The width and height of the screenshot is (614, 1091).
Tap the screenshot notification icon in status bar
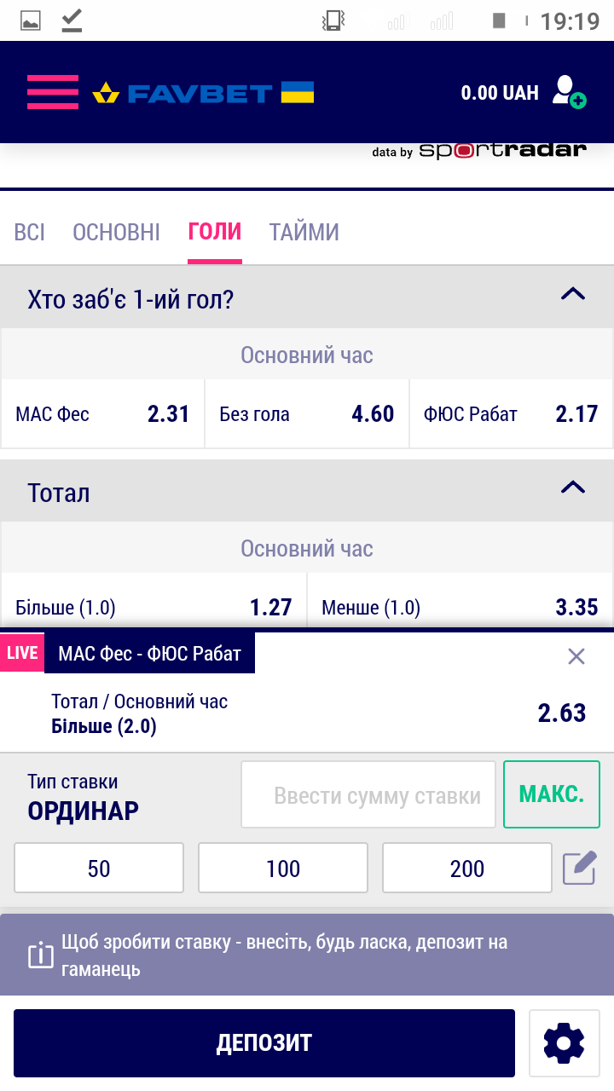coord(31,20)
